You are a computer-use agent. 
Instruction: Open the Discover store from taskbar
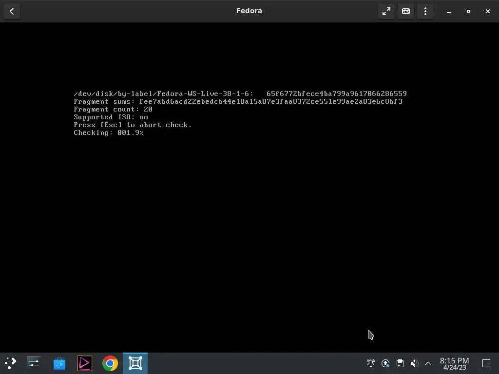point(59,363)
